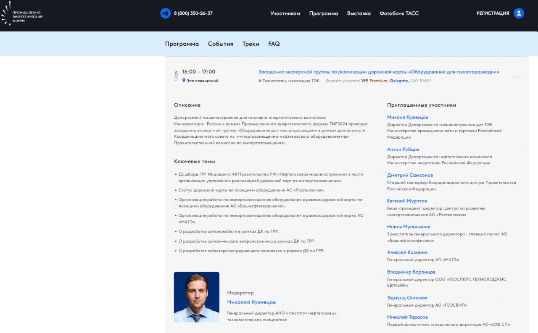
Task: Switch to the Программа tab in the light-blue bar
Action: [x=182, y=44]
